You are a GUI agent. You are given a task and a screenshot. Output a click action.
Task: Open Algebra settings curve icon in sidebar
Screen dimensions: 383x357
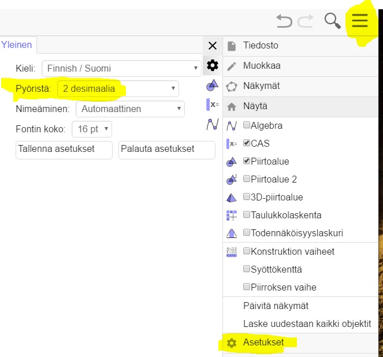coord(213,124)
